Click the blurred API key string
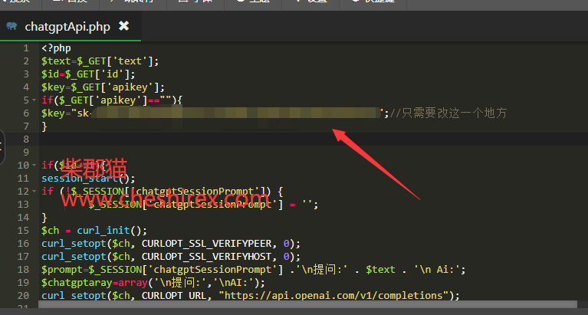Screen dimensions: 588x315 [235, 113]
